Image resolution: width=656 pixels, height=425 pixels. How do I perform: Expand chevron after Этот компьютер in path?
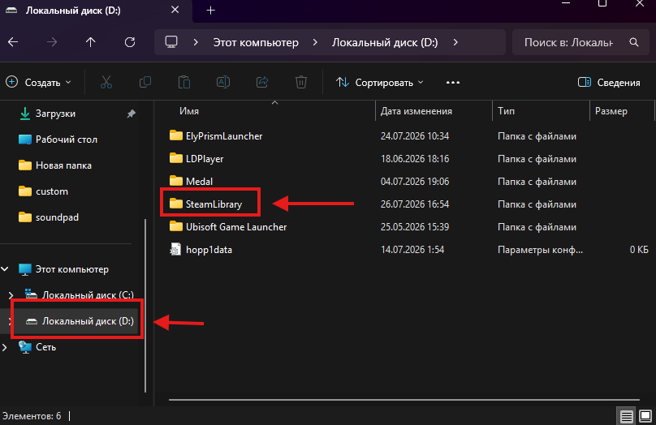[x=315, y=42]
